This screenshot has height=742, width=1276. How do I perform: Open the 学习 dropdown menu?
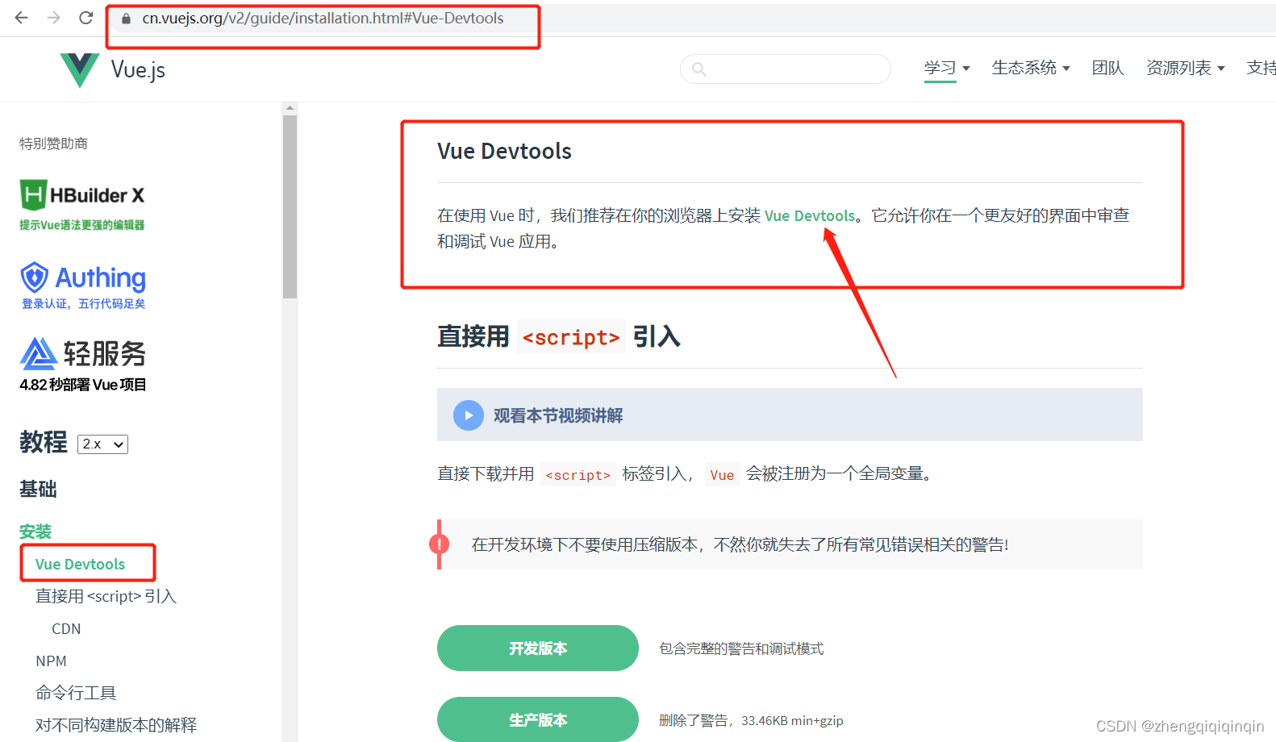pyautogui.click(x=947, y=69)
